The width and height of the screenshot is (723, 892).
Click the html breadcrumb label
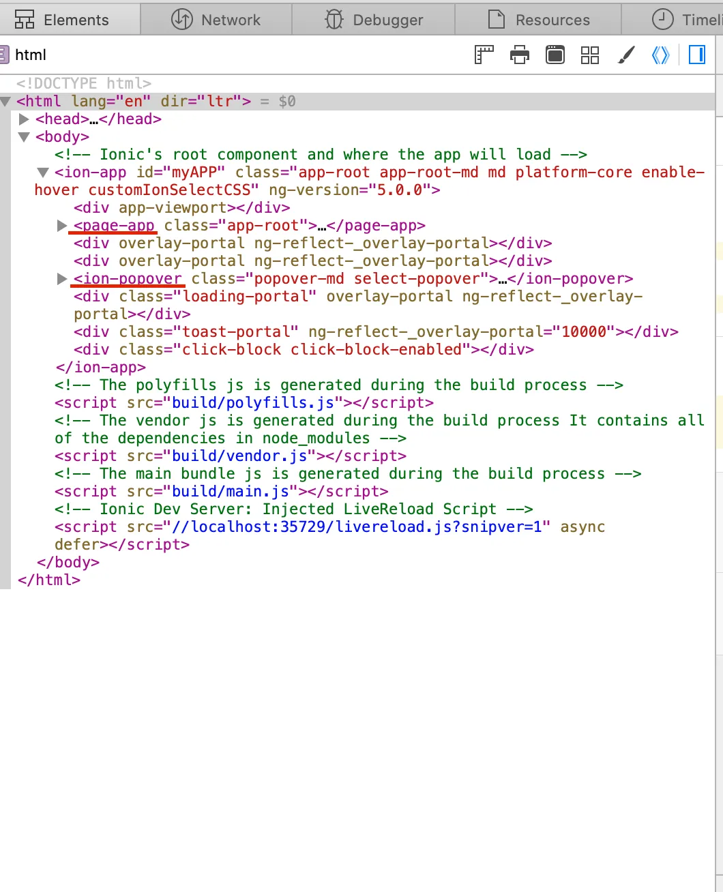pos(31,55)
